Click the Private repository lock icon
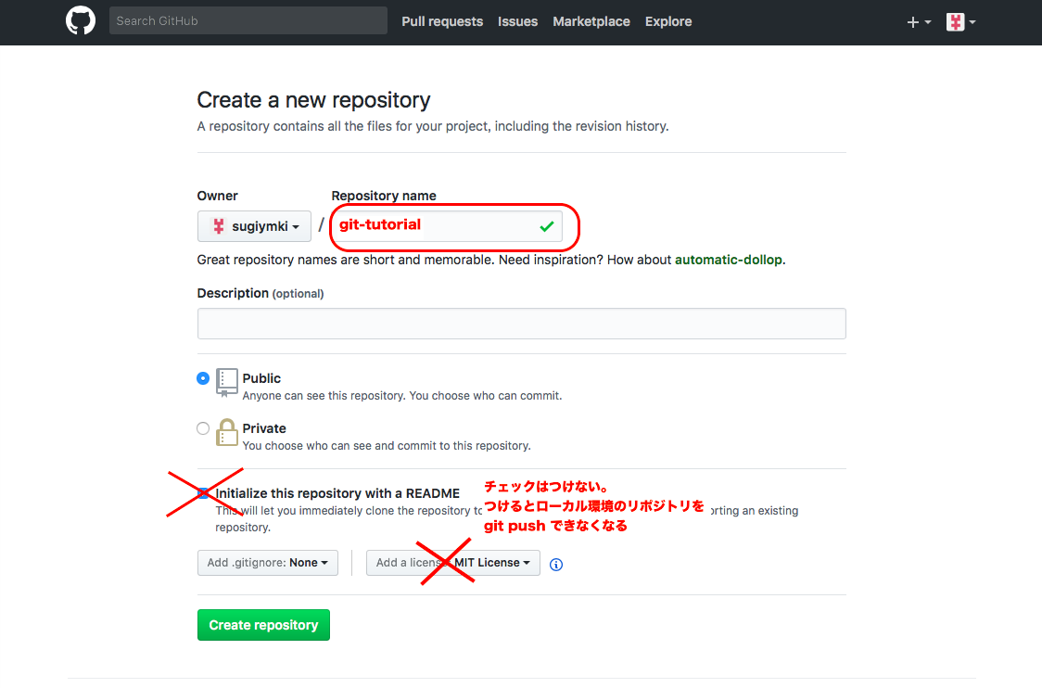This screenshot has width=1042, height=688. [227, 432]
